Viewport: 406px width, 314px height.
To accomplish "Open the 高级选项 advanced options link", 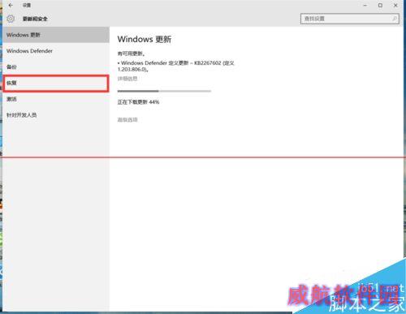I will click(x=127, y=119).
